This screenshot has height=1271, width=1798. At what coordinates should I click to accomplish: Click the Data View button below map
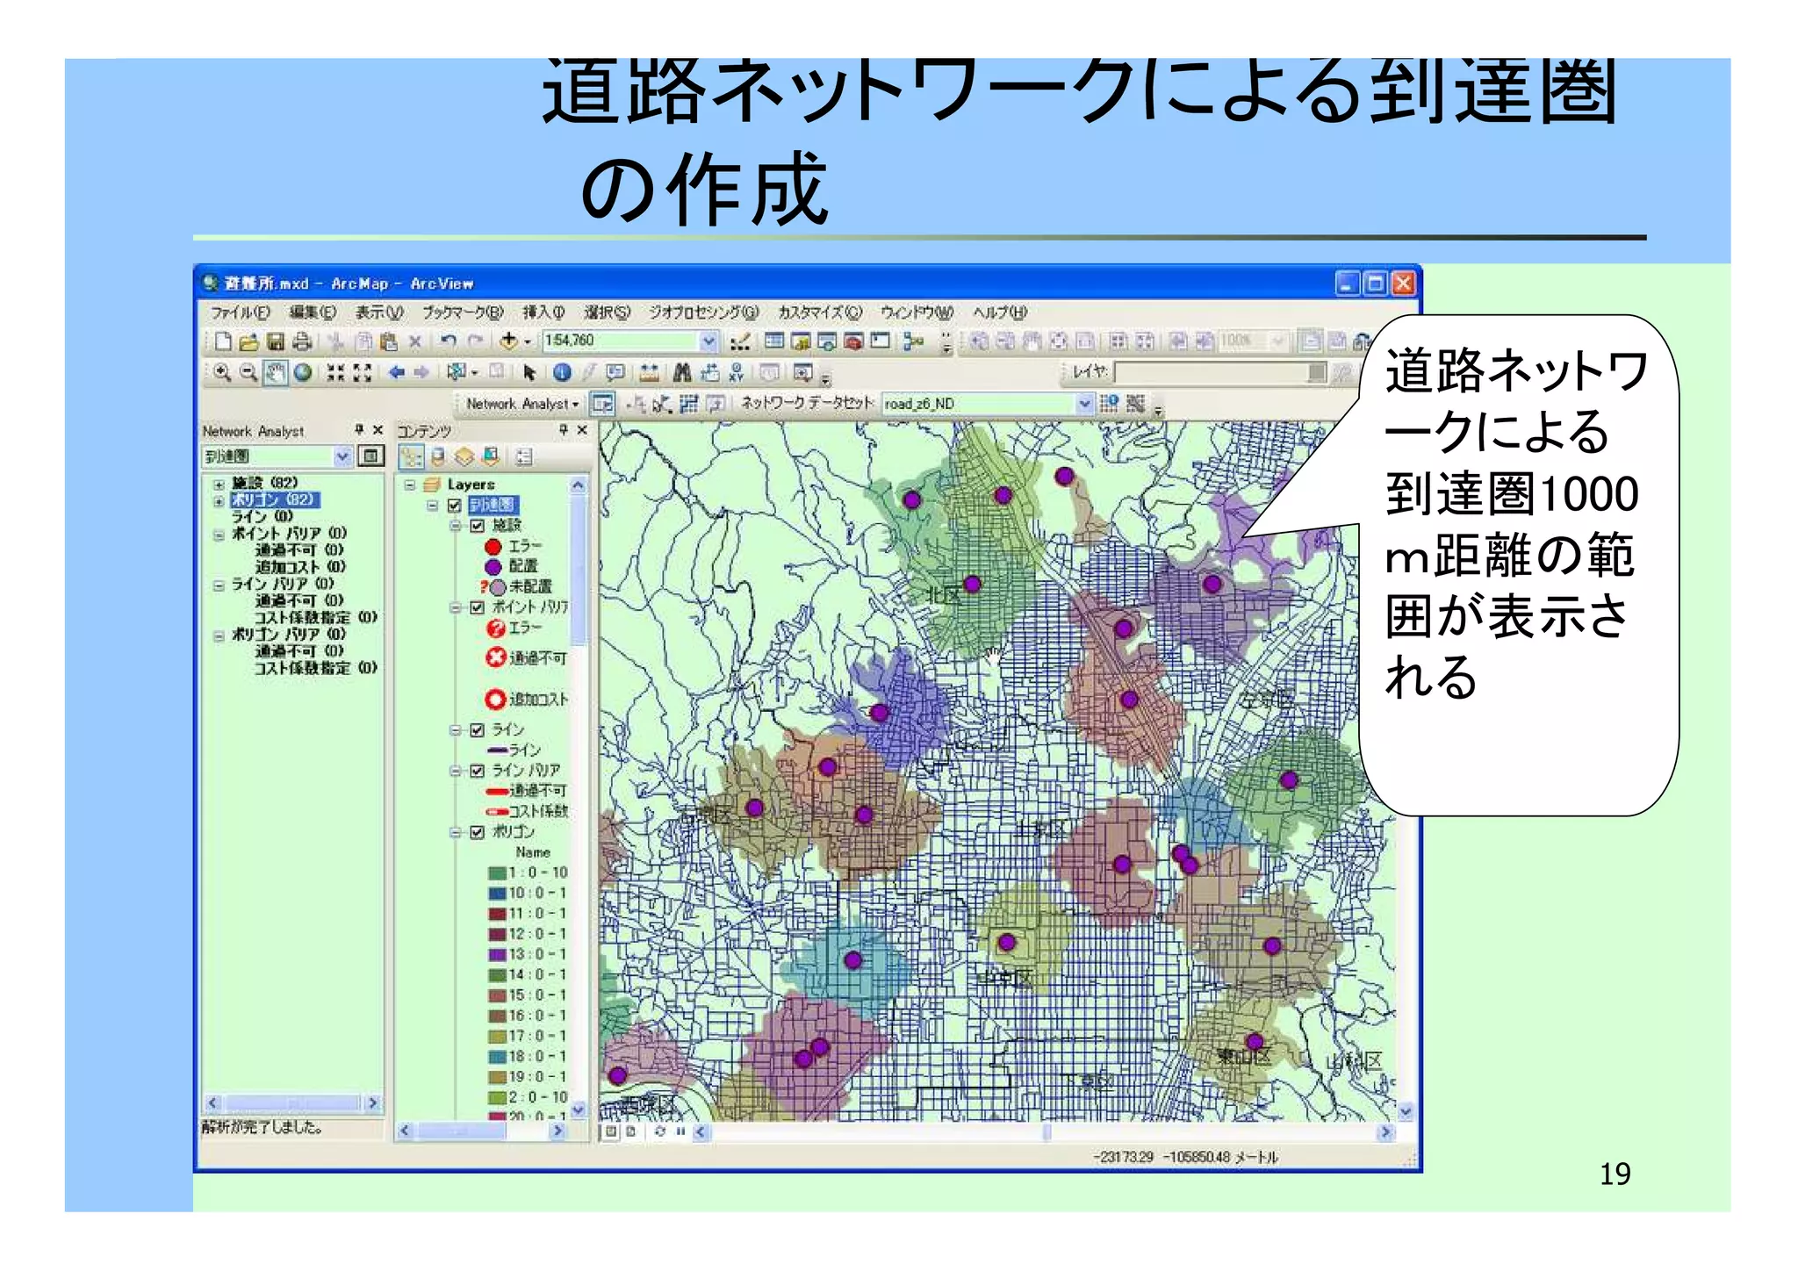(x=611, y=1132)
